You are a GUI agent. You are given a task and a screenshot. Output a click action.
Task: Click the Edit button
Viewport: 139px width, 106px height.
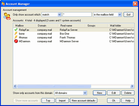[x=114, y=93]
